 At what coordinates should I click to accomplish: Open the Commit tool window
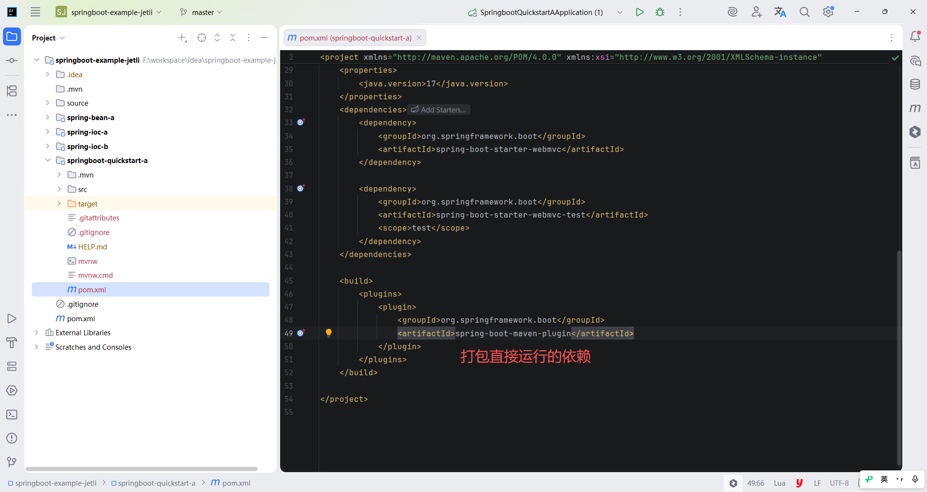12,60
